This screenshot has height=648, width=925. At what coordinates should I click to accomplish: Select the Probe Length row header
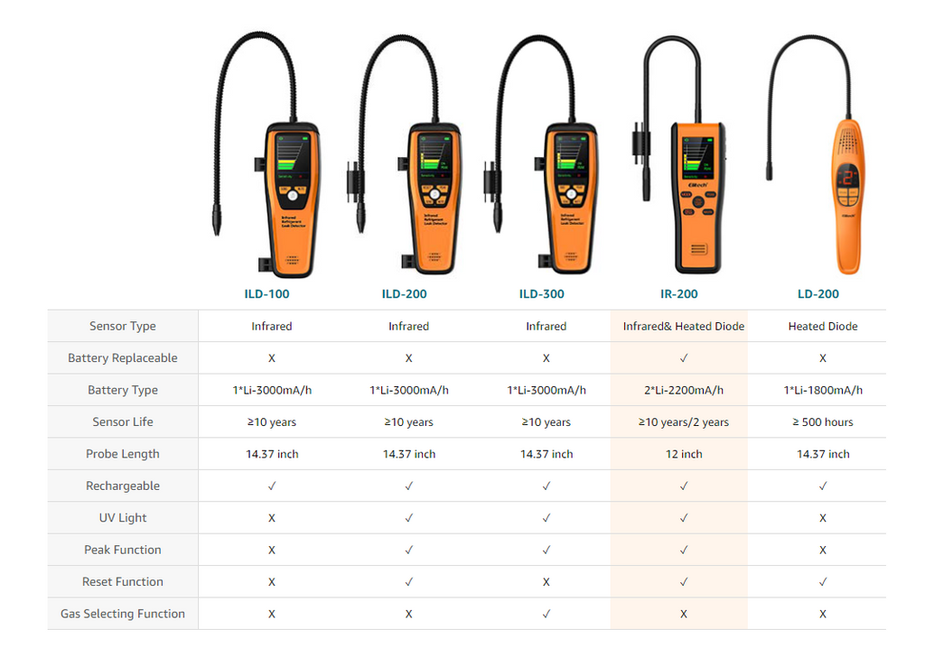point(123,454)
